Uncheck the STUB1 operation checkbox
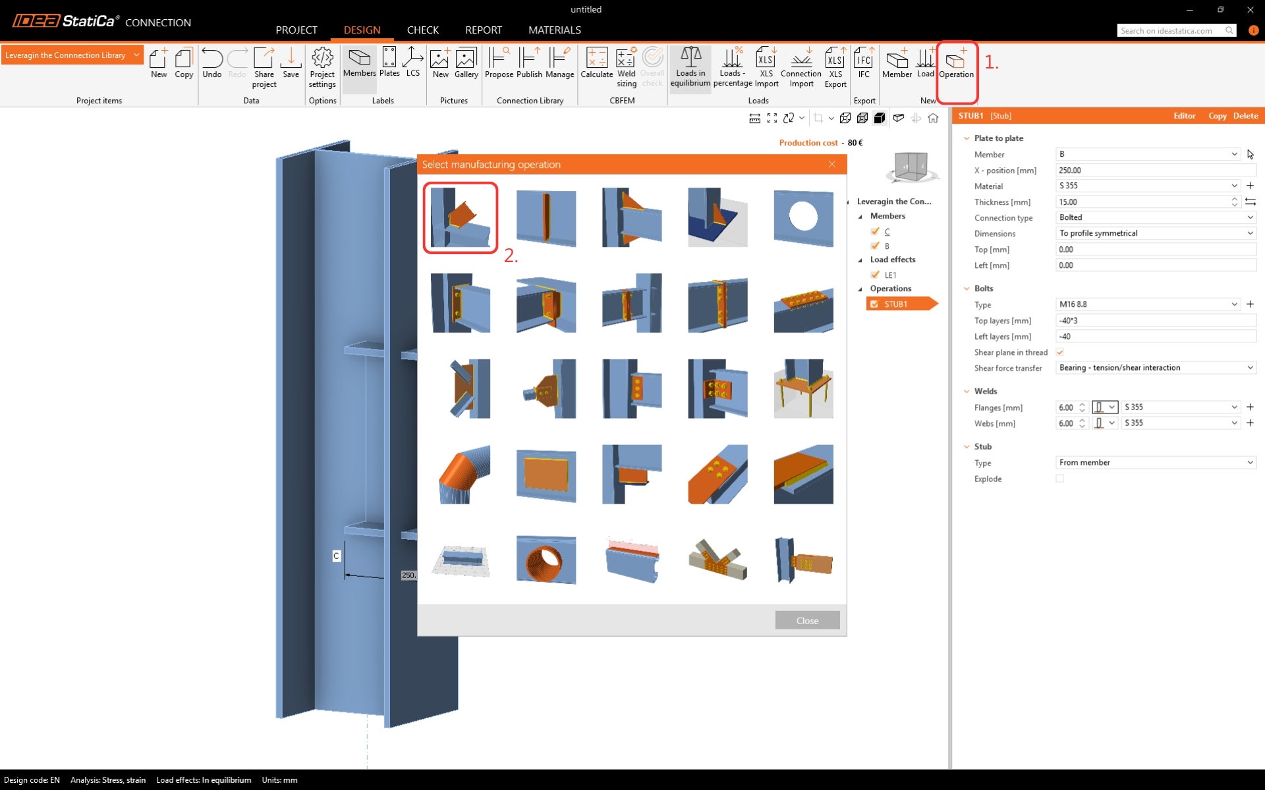The height and width of the screenshot is (790, 1265). click(874, 304)
